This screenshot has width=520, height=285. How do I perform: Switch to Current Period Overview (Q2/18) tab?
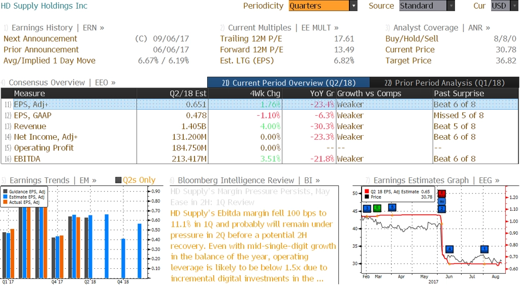[x=288, y=83]
